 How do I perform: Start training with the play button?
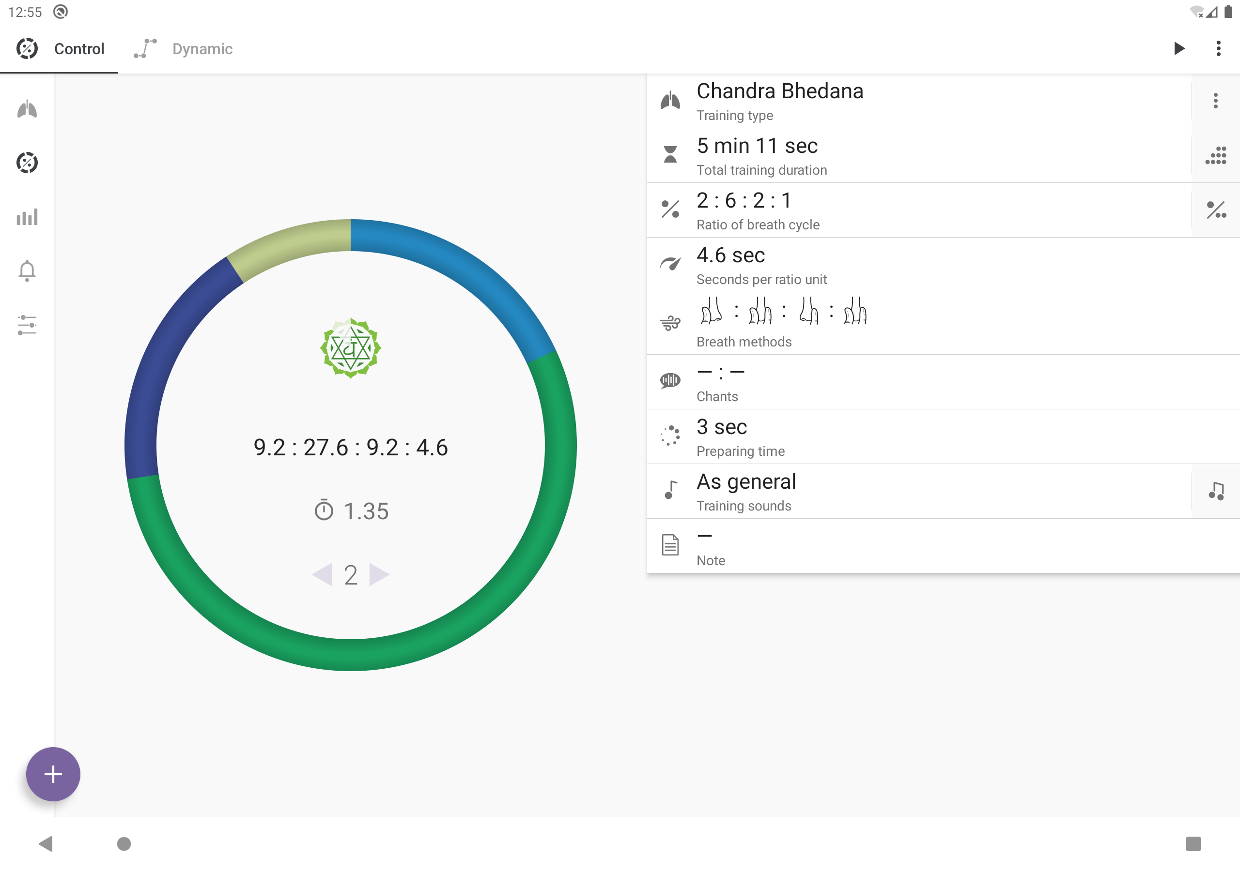click(1179, 48)
